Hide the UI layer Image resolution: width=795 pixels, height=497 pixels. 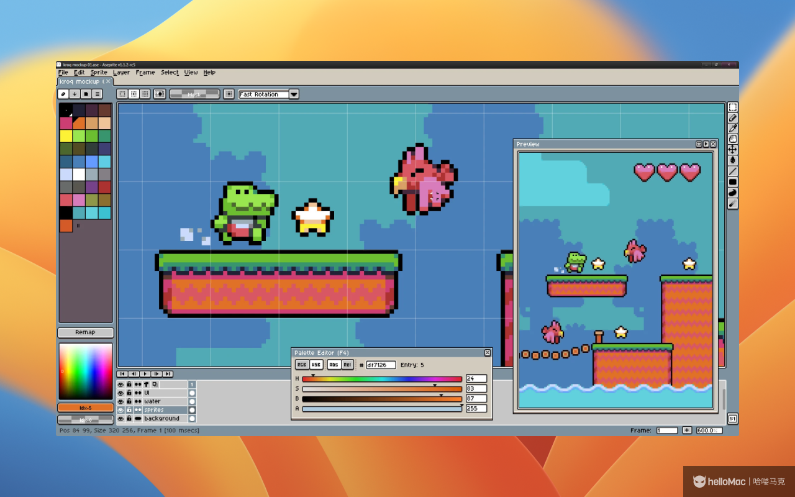pyautogui.click(x=120, y=393)
